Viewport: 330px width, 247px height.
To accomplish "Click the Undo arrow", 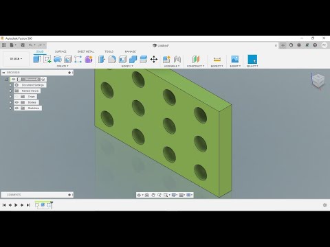I will [30, 45].
